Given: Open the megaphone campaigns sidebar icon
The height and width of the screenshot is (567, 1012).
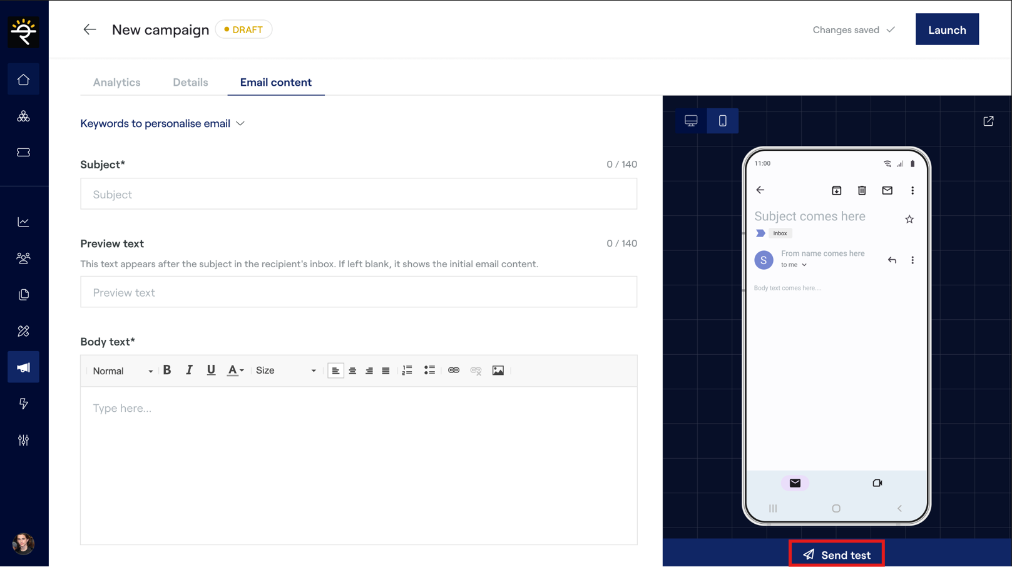Looking at the screenshot, I should tap(24, 367).
